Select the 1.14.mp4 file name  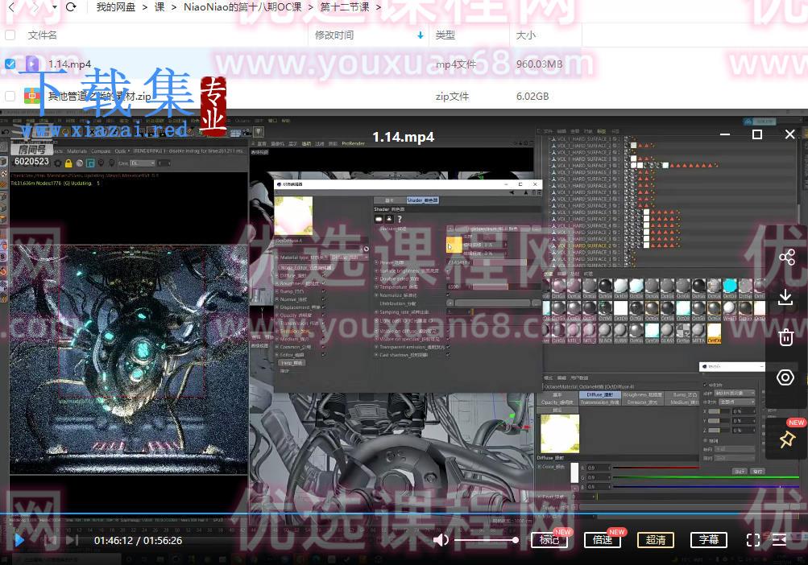tap(69, 64)
